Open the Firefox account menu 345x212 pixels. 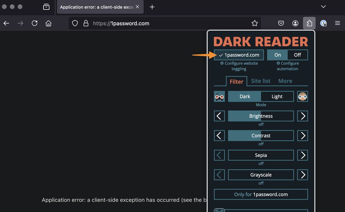pyautogui.click(x=295, y=23)
